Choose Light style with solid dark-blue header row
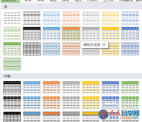Viewport: 142px width, 122px height. point(130,33)
